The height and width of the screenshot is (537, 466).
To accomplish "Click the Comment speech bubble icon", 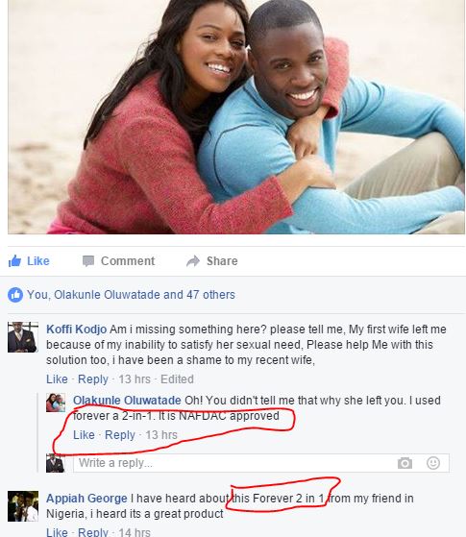I will [x=88, y=261].
